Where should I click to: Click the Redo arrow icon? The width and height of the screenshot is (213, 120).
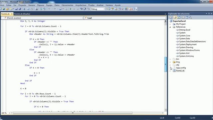(x=55, y=9)
